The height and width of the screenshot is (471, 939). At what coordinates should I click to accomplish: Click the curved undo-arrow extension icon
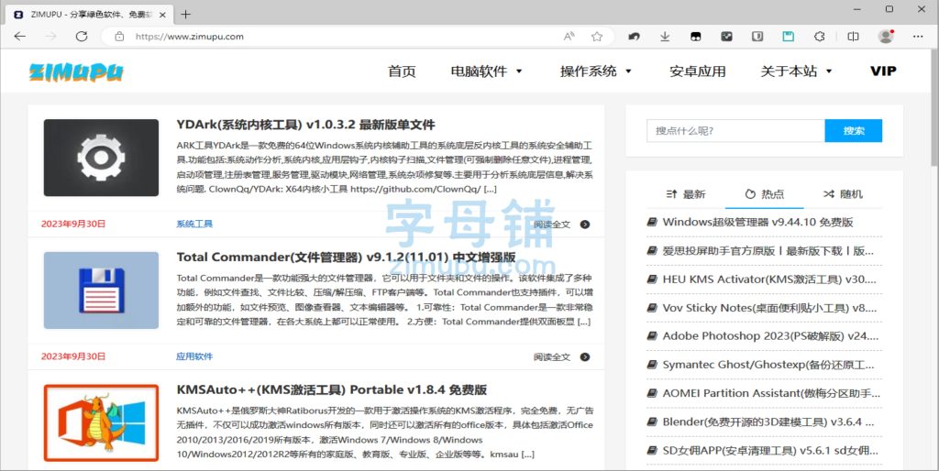point(634,37)
